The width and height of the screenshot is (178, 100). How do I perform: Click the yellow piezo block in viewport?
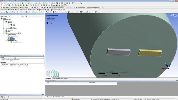tap(150, 53)
